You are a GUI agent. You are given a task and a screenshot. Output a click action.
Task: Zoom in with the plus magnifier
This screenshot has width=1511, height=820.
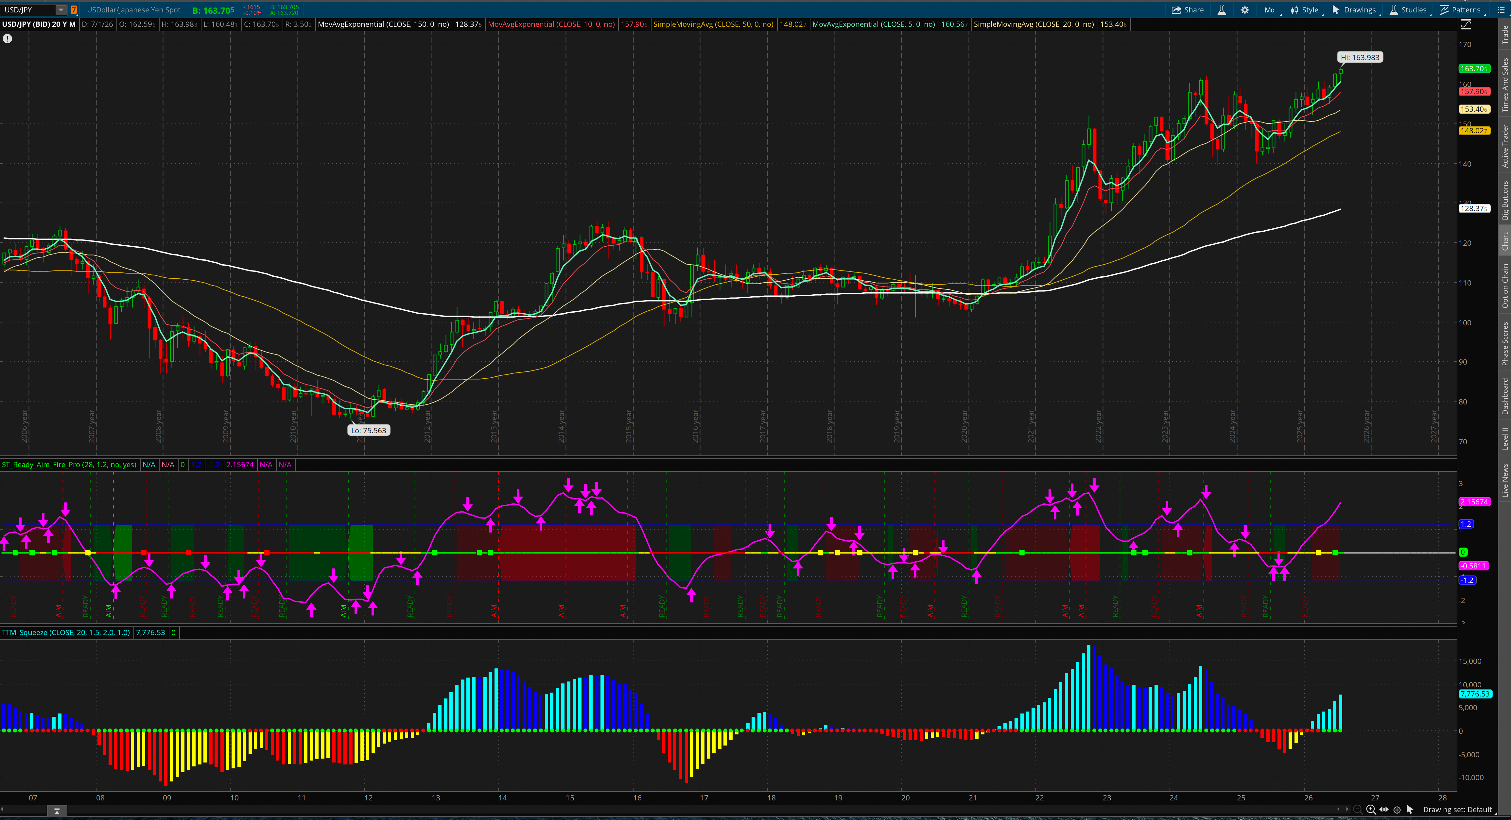tap(1371, 810)
